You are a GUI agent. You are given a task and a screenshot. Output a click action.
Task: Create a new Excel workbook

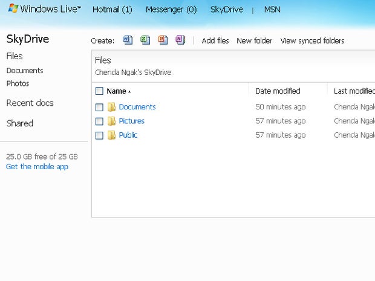[145, 40]
